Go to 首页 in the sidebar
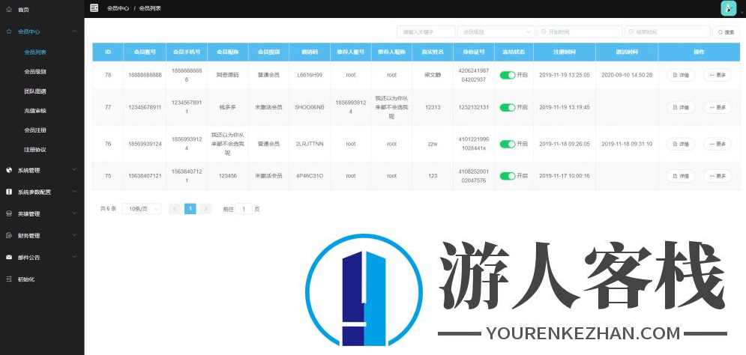 click(23, 10)
